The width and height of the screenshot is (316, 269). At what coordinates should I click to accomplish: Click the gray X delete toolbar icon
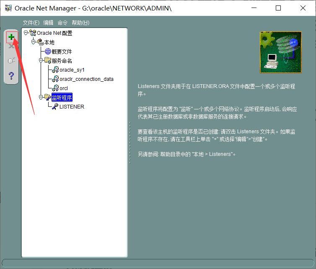[x=11, y=47]
